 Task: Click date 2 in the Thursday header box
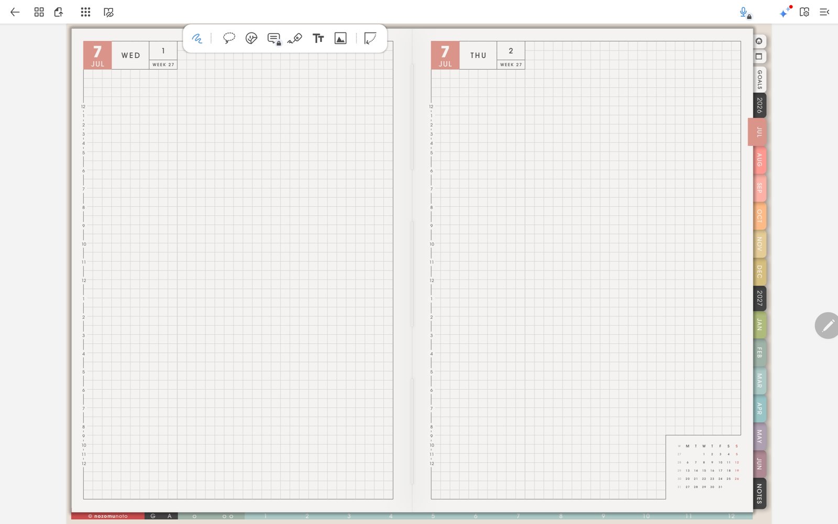coord(511,51)
